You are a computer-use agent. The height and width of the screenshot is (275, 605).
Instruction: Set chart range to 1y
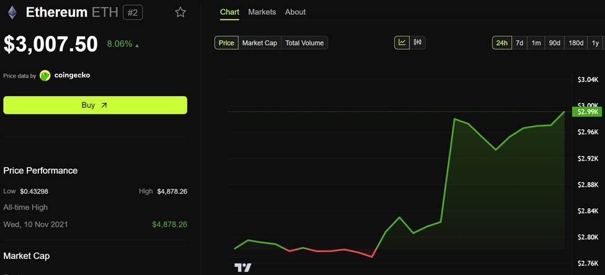pyautogui.click(x=595, y=43)
